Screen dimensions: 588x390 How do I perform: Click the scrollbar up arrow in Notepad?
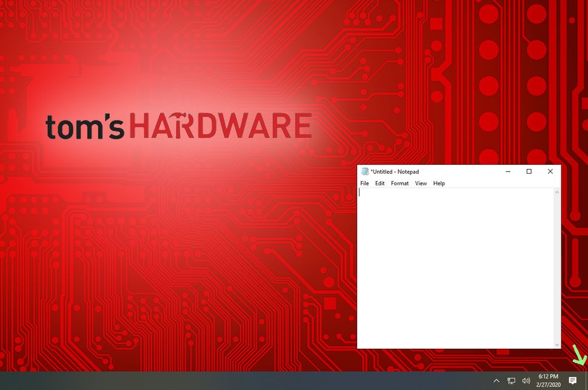(x=557, y=191)
